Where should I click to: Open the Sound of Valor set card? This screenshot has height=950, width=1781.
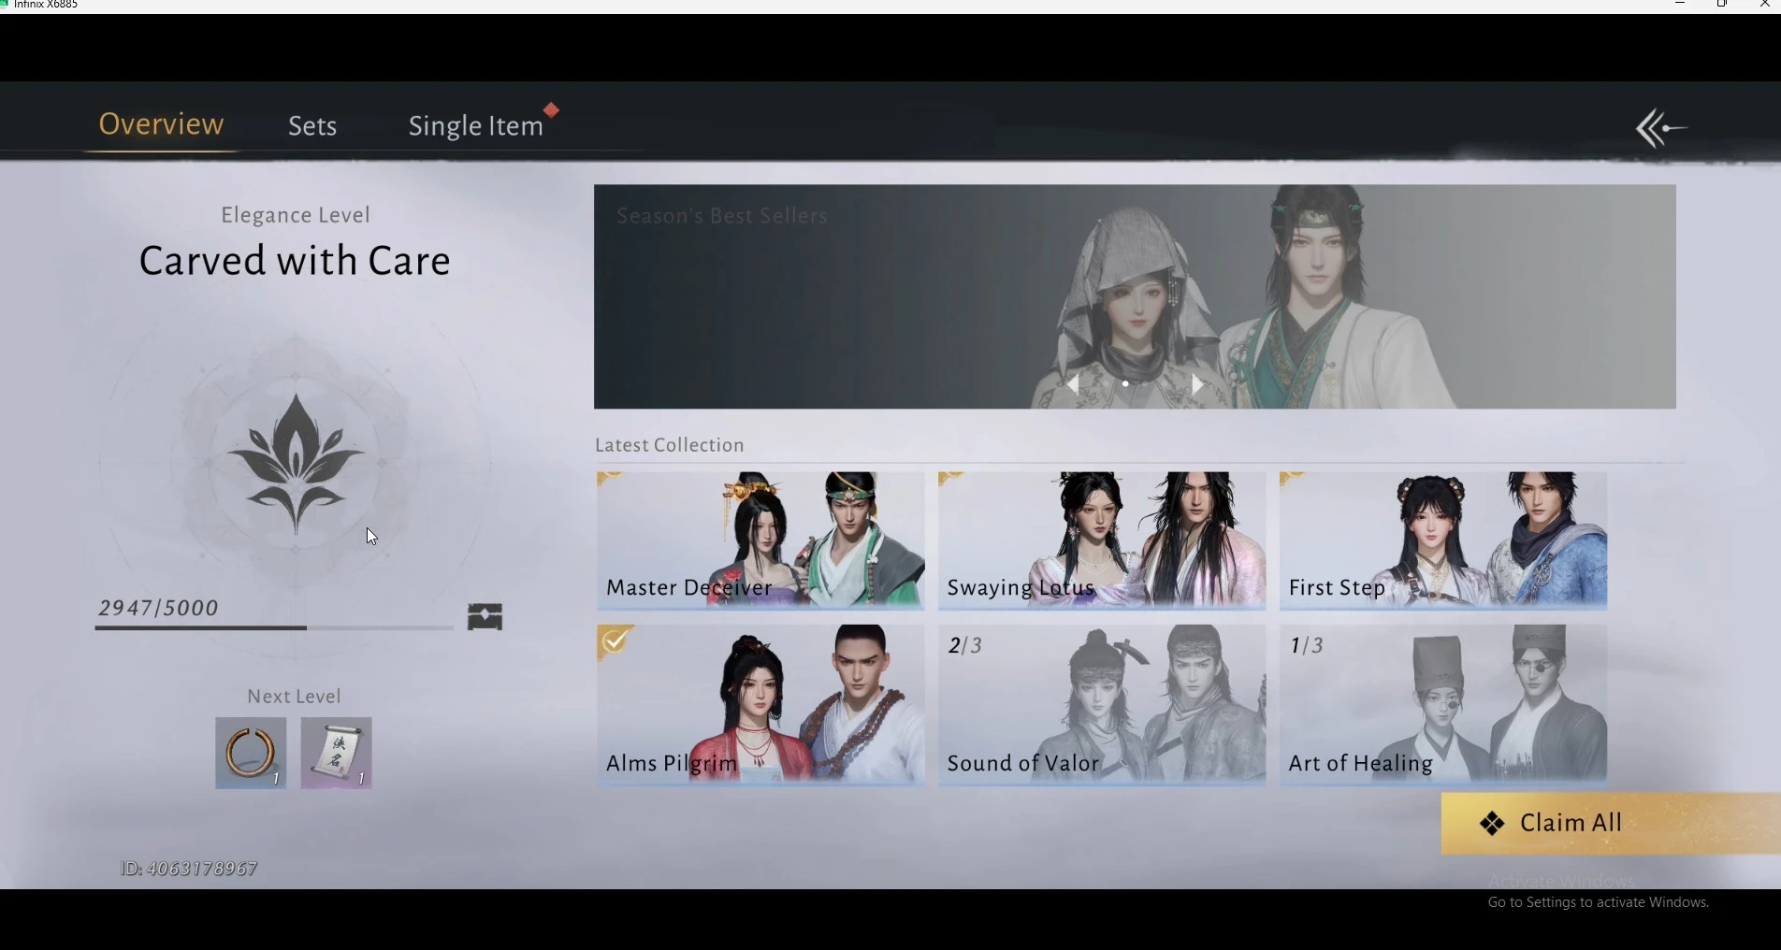tap(1102, 705)
